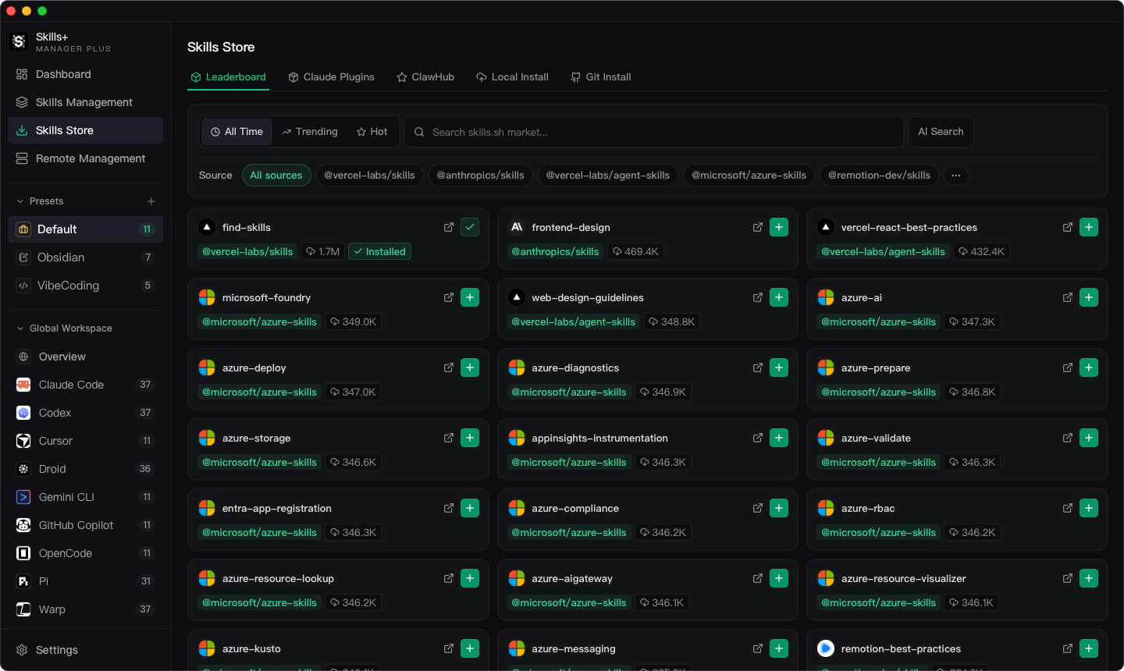
Task: Add the azure-validate skill
Action: click(x=1089, y=438)
